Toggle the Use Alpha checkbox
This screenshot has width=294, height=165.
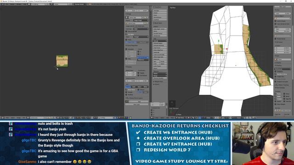(126, 34)
